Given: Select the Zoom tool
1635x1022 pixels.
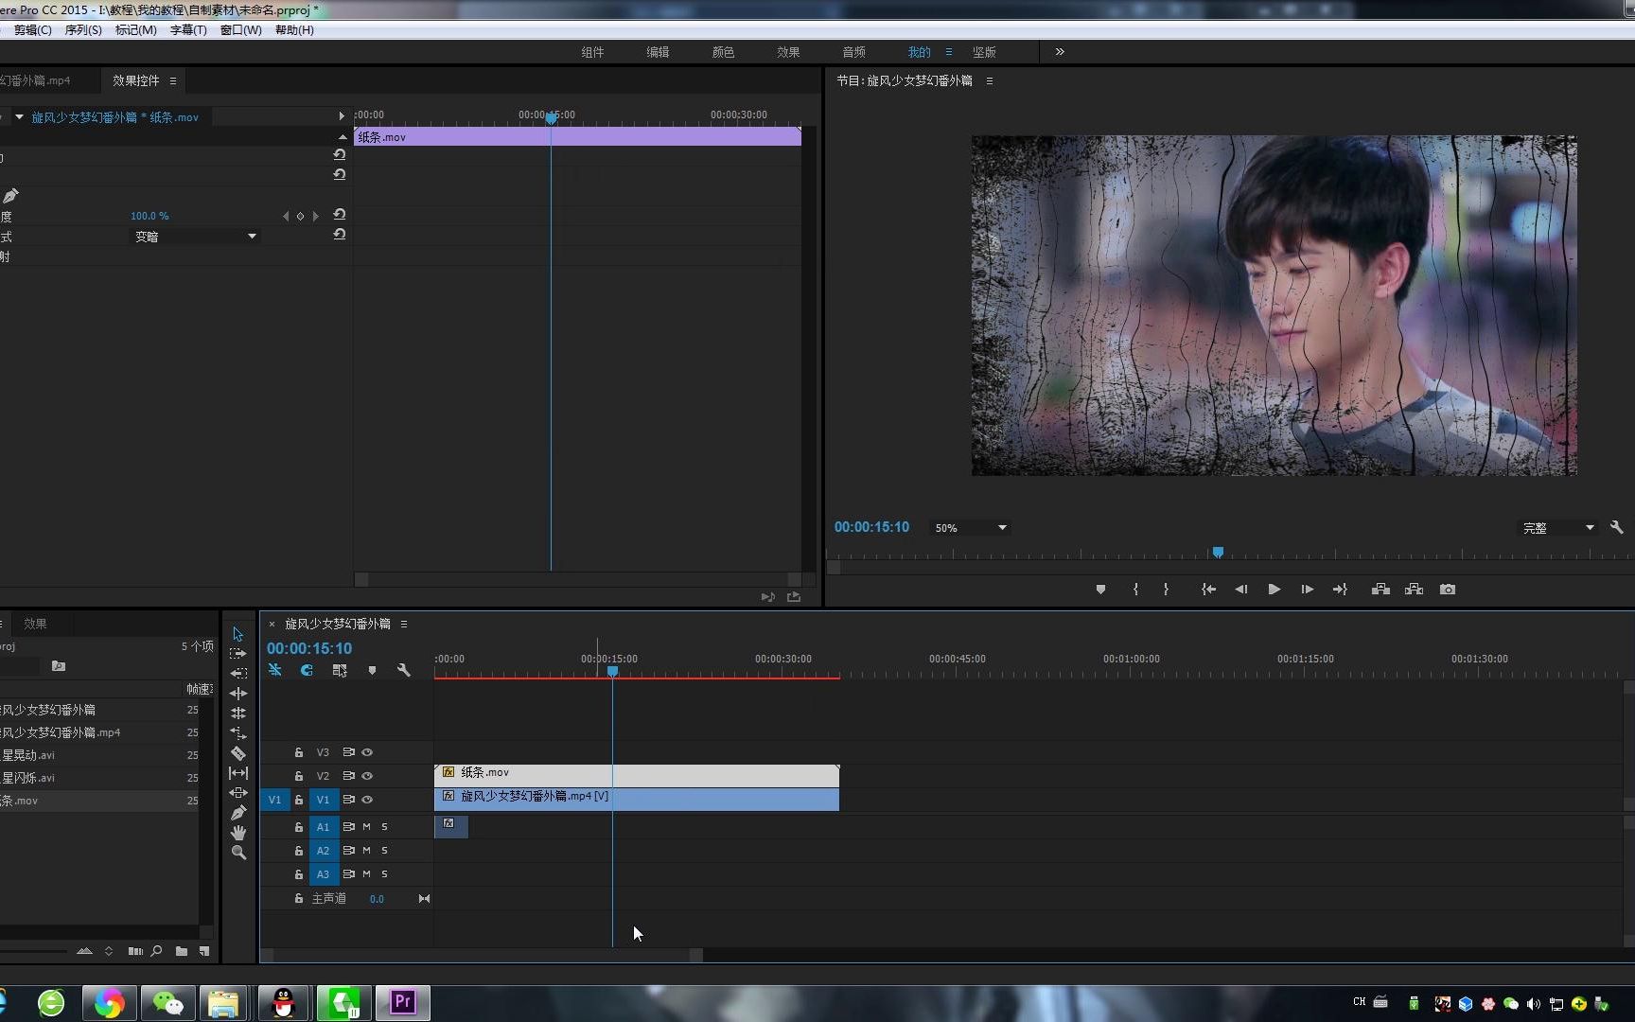Looking at the screenshot, I should point(237,853).
